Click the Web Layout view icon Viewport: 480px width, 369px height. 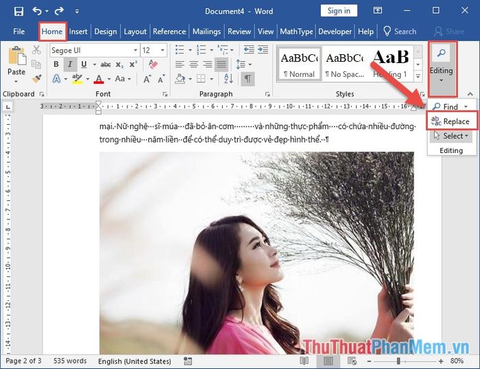(351, 361)
